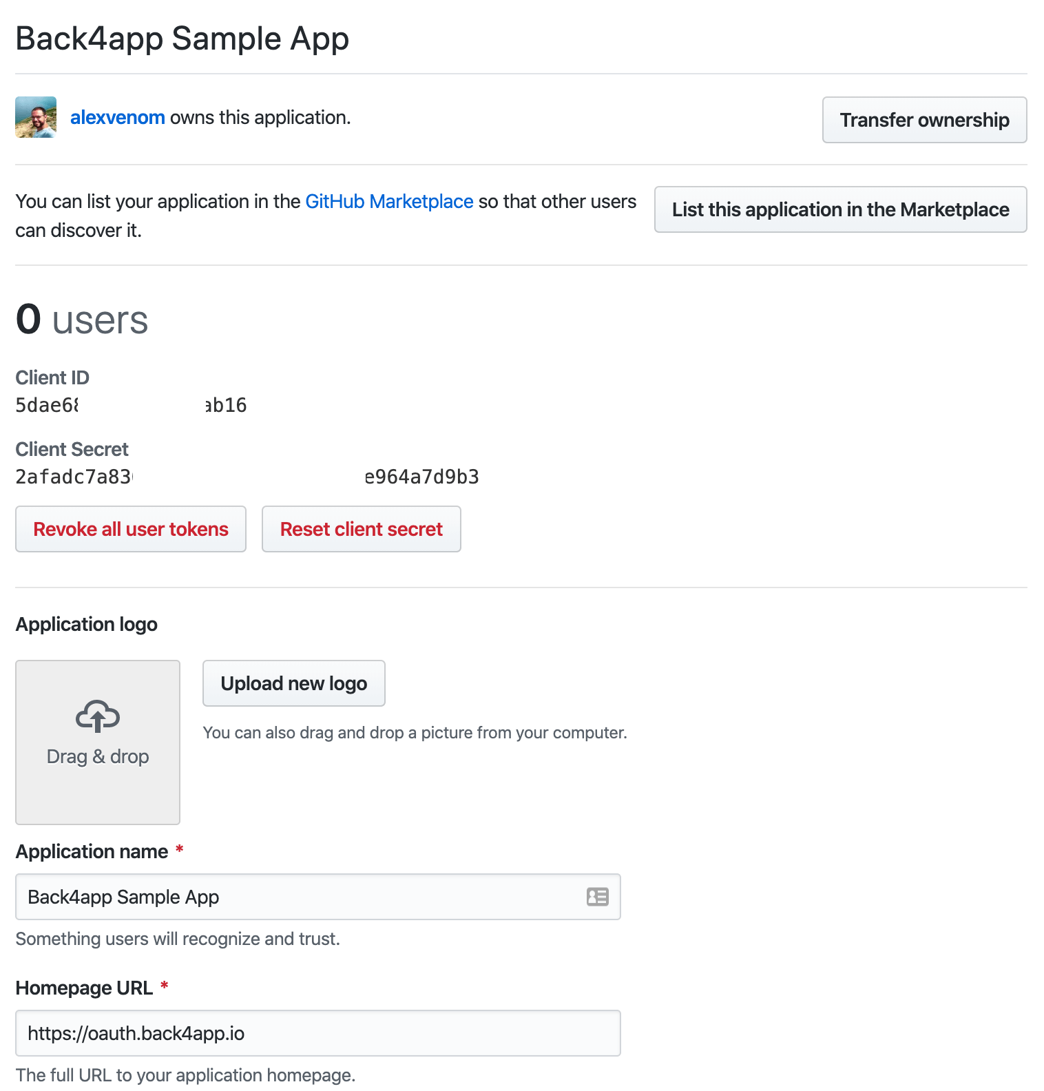This screenshot has height=1091, width=1044.
Task: Click the 0 users counter heading
Action: pos(81,318)
